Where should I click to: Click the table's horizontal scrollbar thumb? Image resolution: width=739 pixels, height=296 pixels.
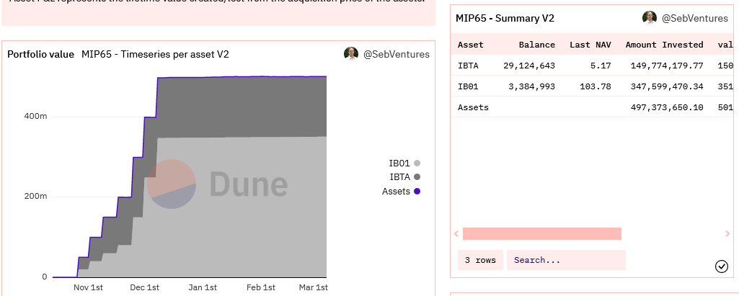(541, 233)
